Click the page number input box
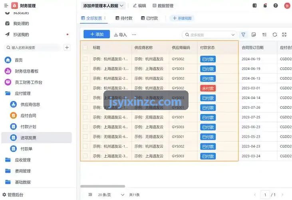 click(x=265, y=195)
